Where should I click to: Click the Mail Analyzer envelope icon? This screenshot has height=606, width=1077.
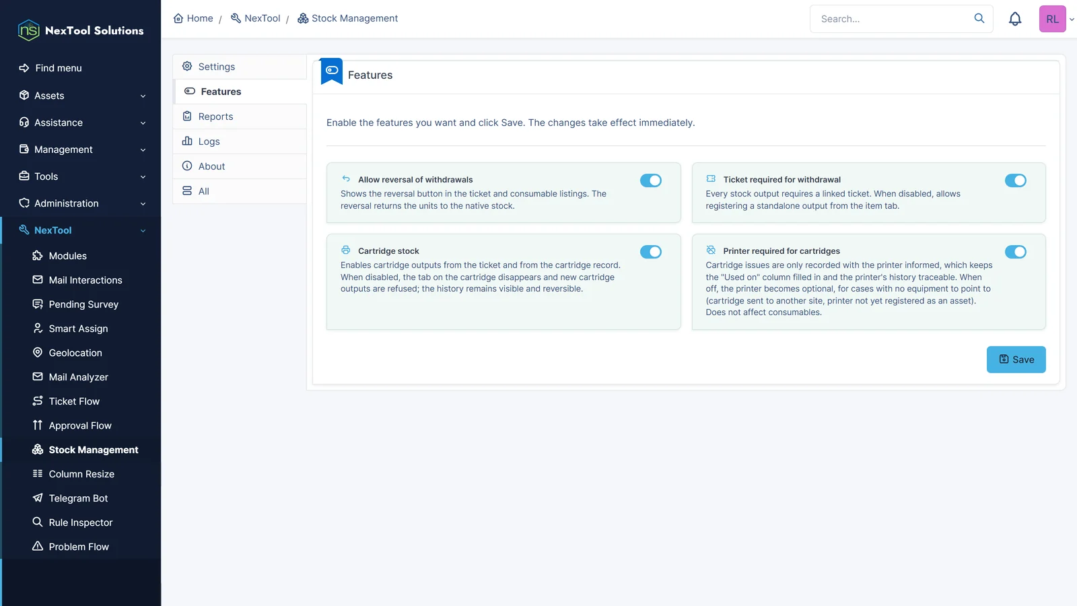[38, 377]
